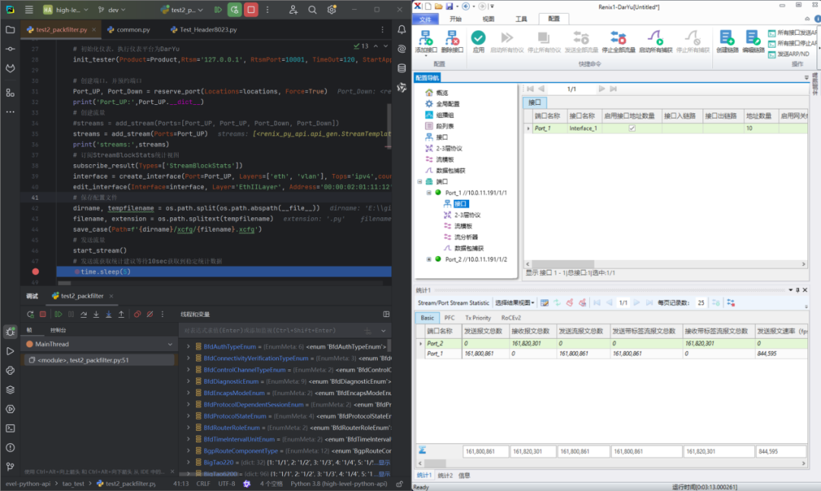Click the red Stop debugging square
This screenshot has height=491, width=821.
pyautogui.click(x=43, y=314)
